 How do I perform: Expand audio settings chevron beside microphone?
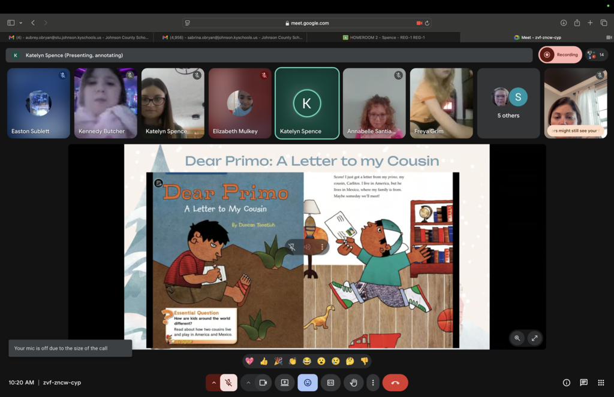click(x=213, y=383)
